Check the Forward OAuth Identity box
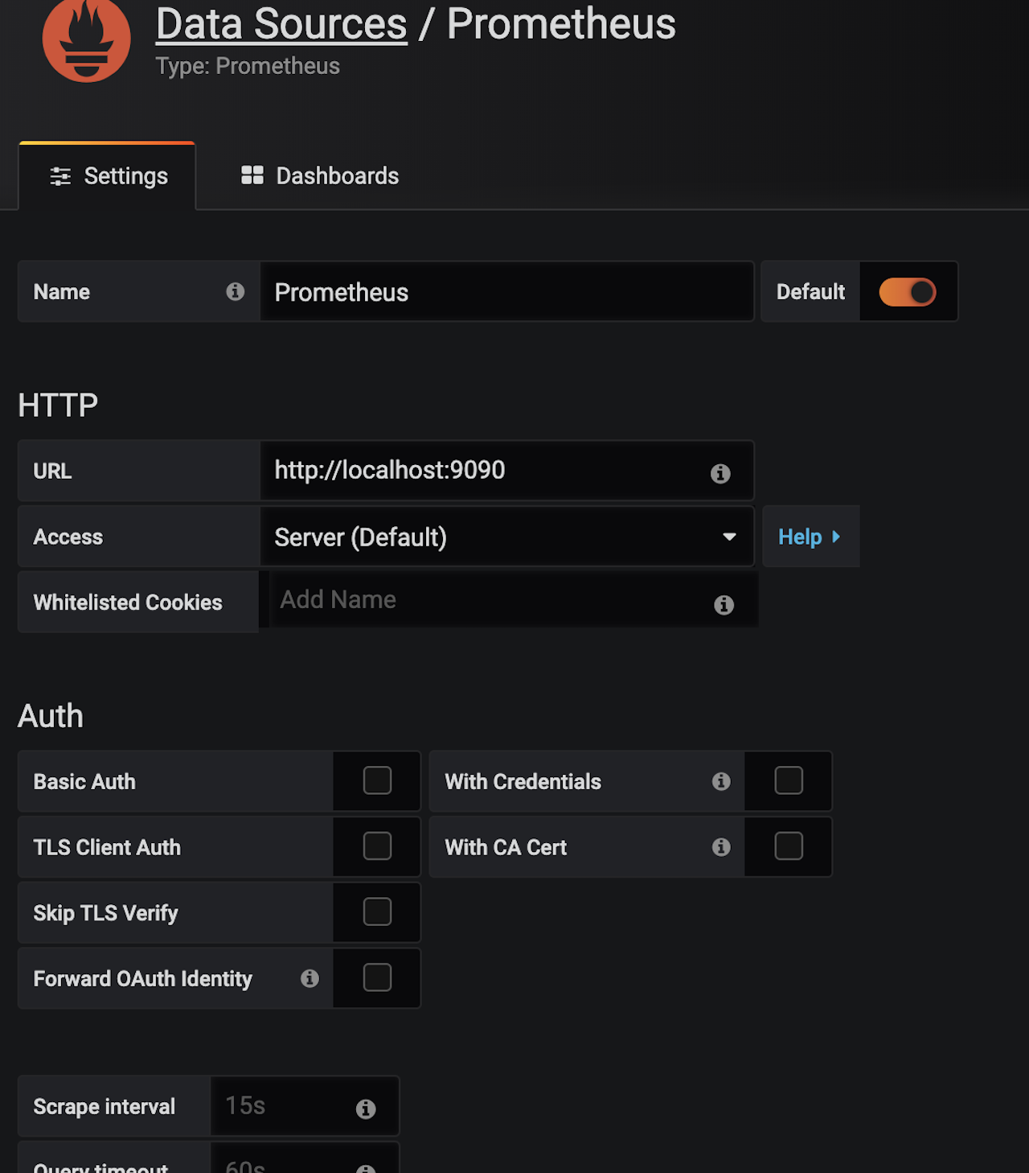The height and width of the screenshot is (1173, 1029). click(x=377, y=977)
